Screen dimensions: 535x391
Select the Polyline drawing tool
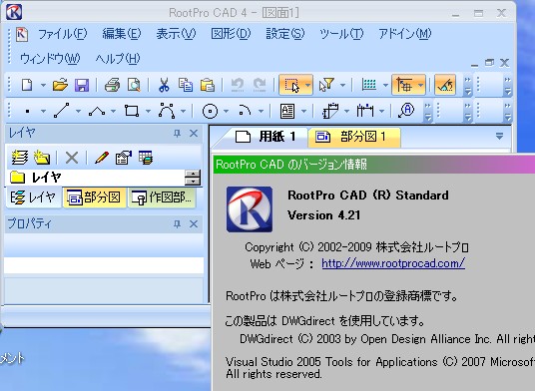coord(97,111)
